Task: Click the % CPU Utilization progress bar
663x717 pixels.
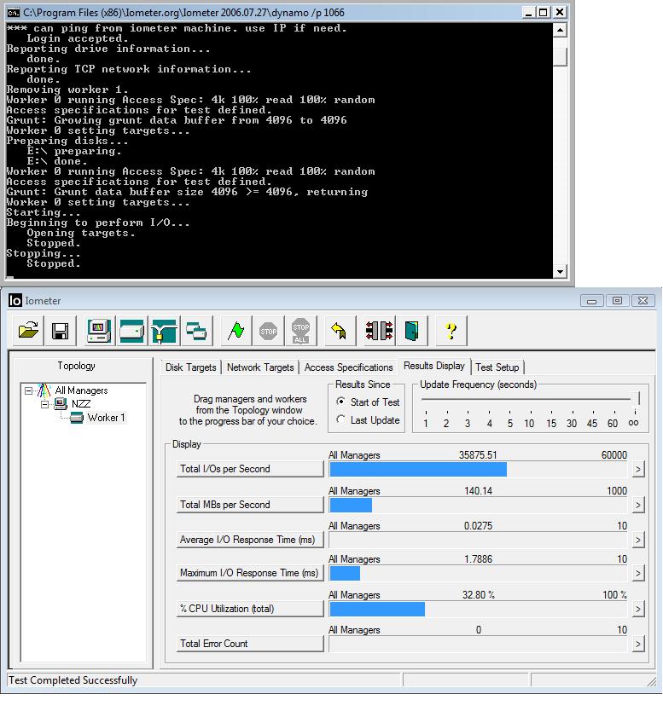Action: (478, 609)
